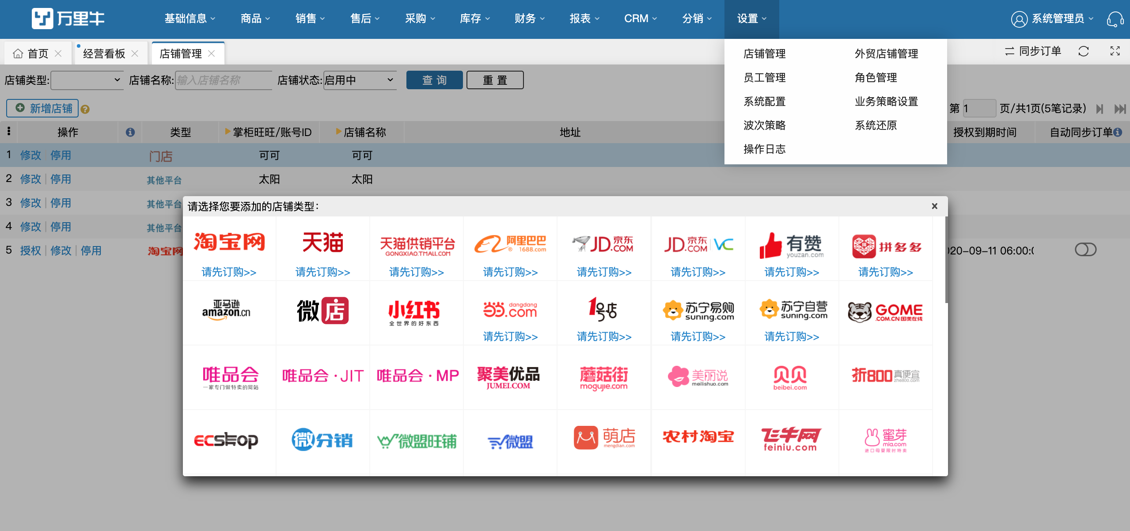This screenshot has height=531, width=1130.
Task: Open the 系统管理员 user dropdown
Action: [1052, 19]
